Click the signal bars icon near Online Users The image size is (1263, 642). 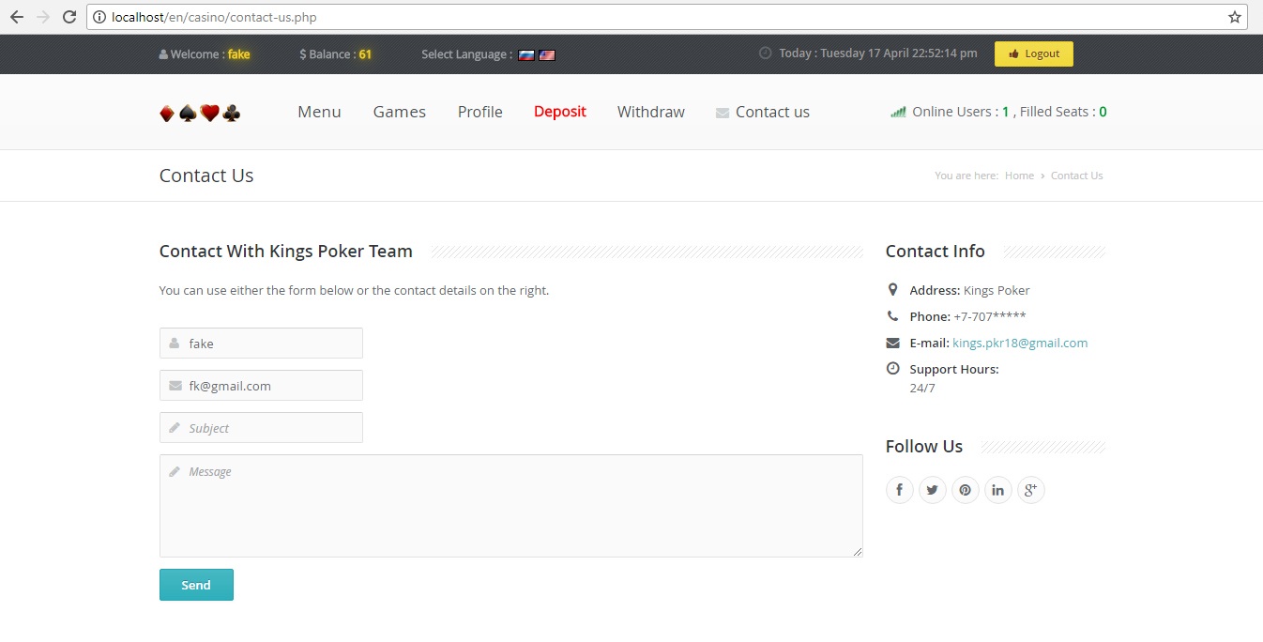898,112
